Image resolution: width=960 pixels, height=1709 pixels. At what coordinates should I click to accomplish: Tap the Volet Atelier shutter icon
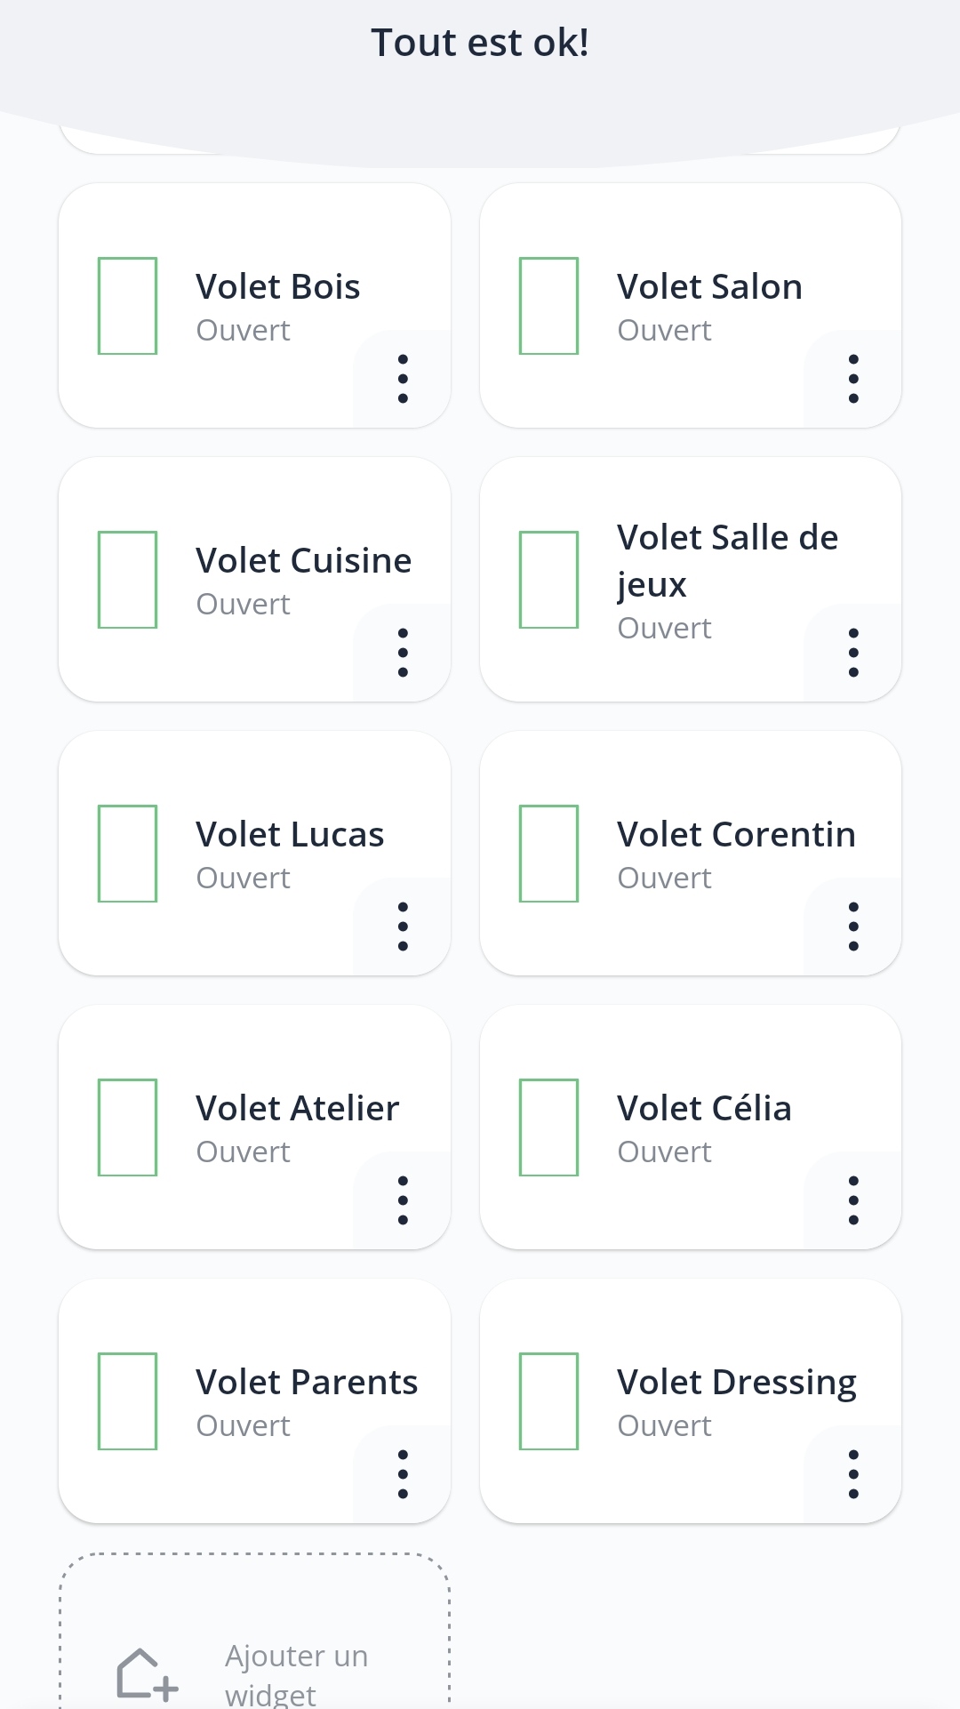click(127, 1127)
